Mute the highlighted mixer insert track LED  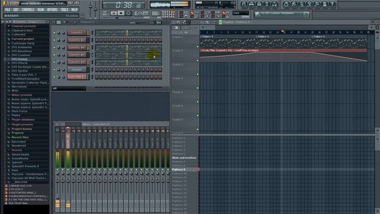68,169
